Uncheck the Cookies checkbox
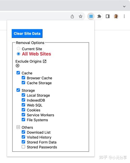130x163 pixels. click(x=23, y=110)
